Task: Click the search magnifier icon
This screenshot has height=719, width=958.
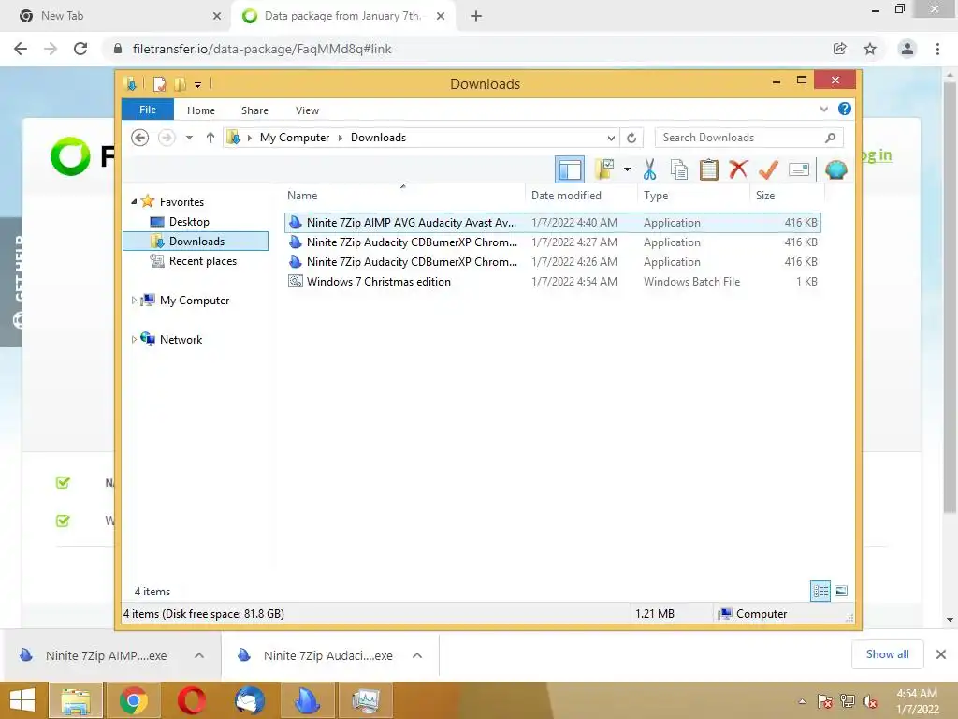Action: coord(830,138)
